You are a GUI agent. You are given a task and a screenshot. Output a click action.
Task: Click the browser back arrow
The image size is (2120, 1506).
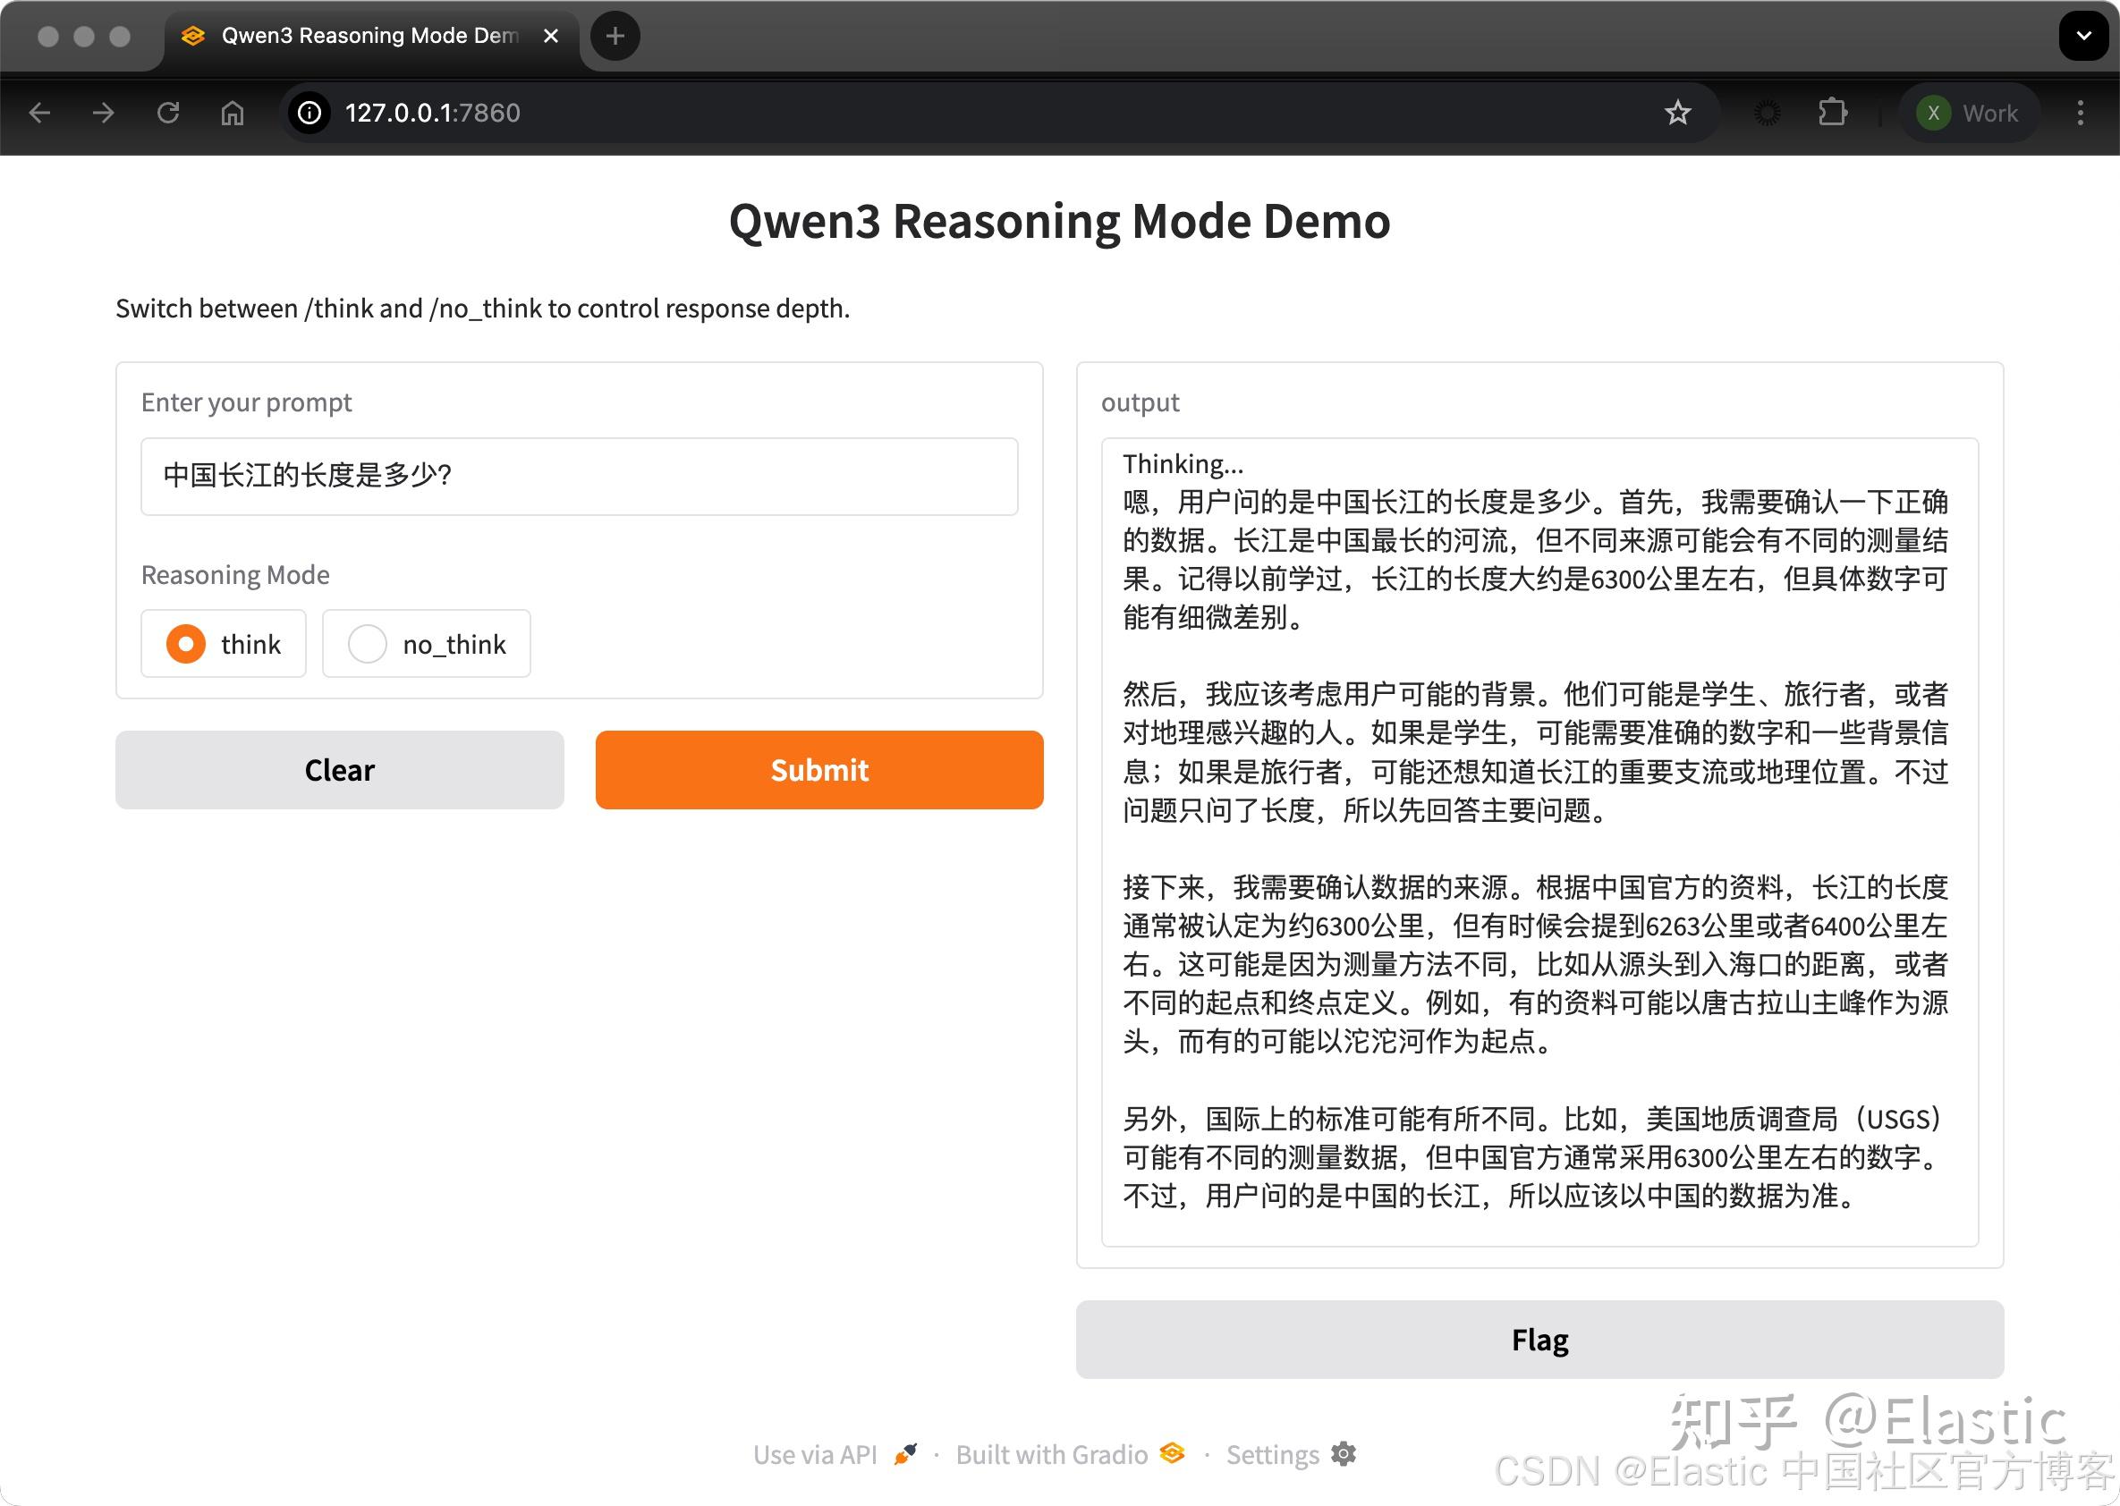tap(39, 112)
